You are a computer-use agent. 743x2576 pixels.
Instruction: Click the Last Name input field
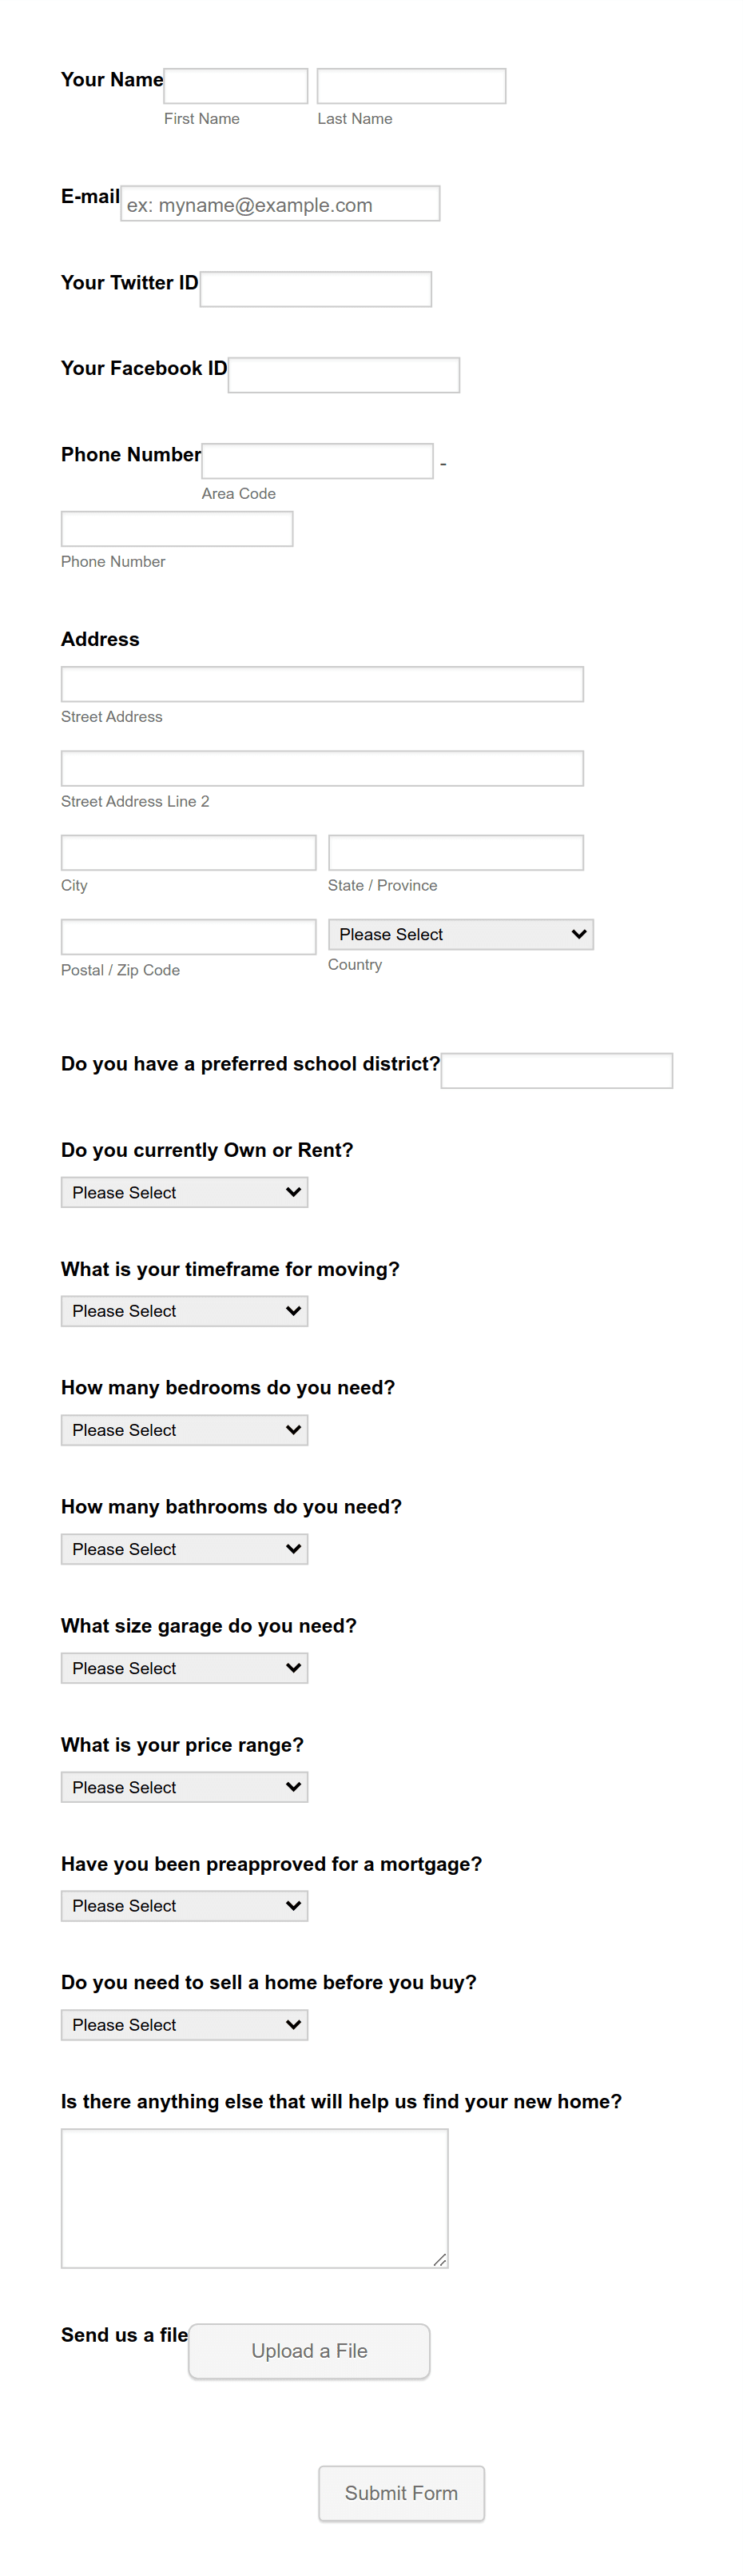click(x=411, y=86)
